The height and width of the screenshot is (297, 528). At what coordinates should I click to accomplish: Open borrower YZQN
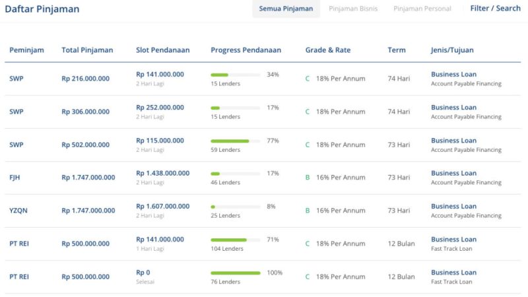(x=18, y=211)
